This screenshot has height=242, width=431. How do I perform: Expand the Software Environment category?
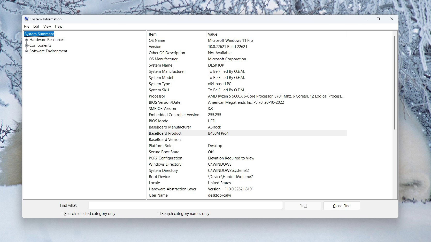[x=26, y=51]
